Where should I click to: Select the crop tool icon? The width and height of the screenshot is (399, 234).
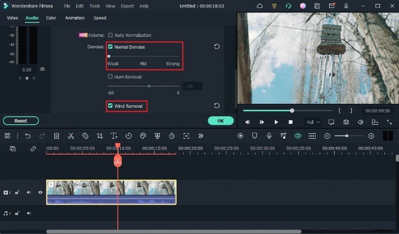tap(100, 136)
